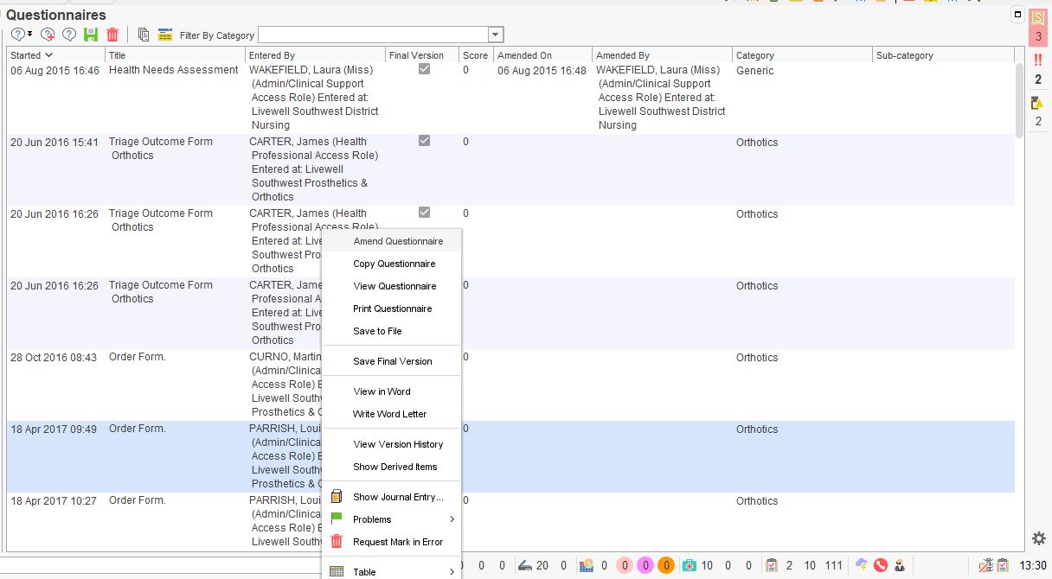Click the vertical scrollbar thumb of the table
Screen dimensions: 1052x579
point(1020,99)
